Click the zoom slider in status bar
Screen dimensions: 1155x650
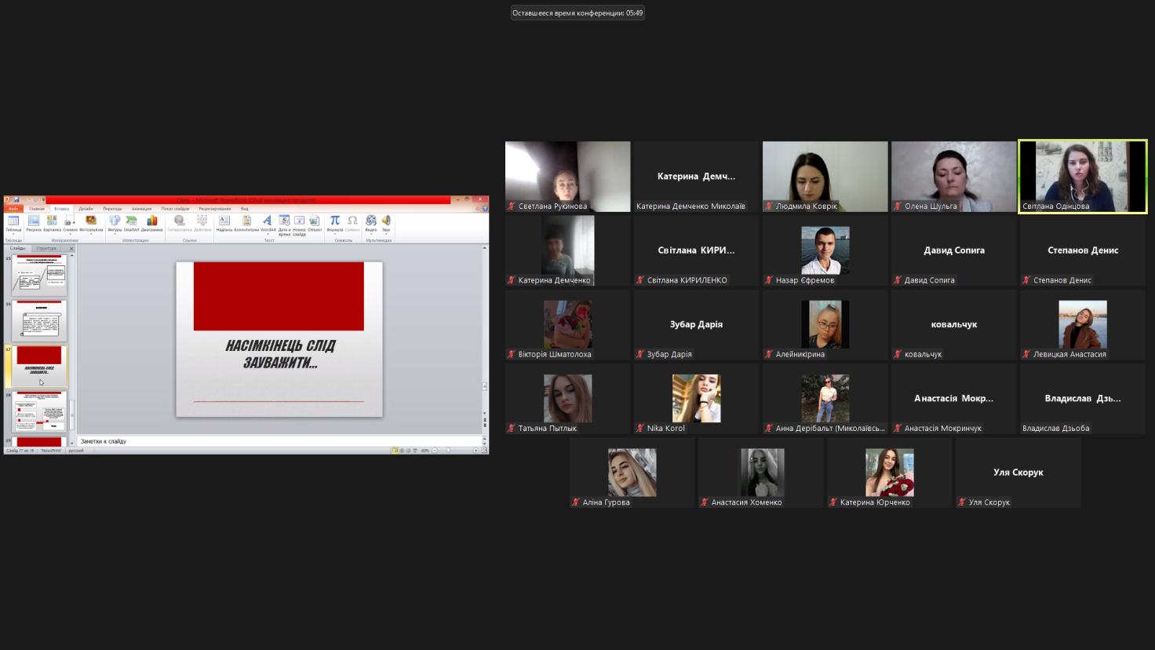tap(449, 451)
